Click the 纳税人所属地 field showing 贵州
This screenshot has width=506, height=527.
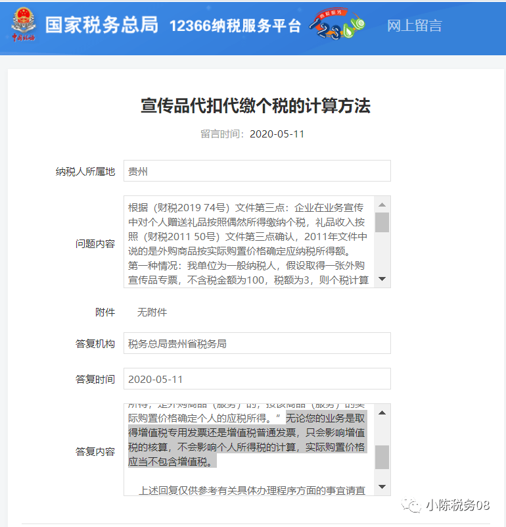257,171
